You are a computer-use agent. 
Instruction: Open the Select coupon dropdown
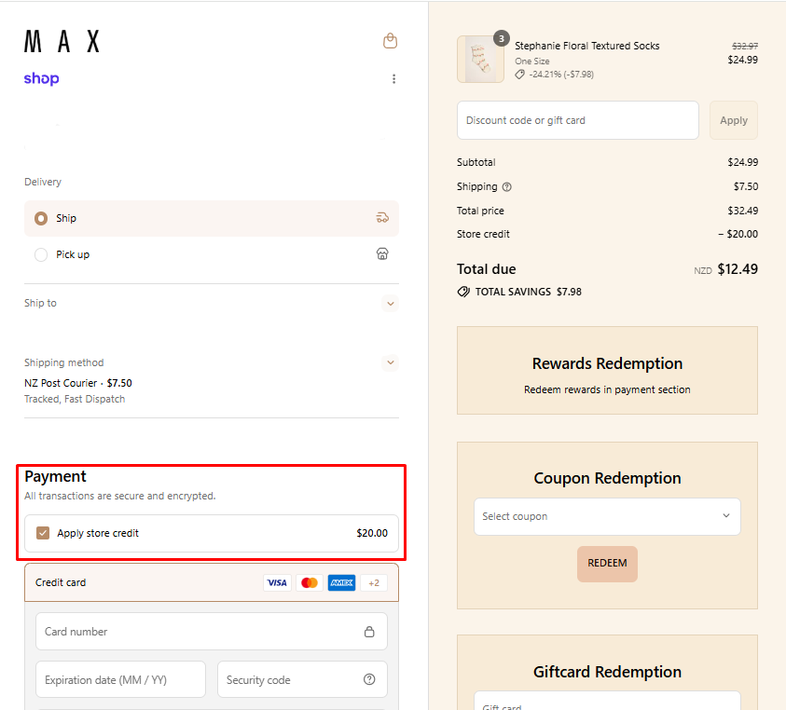pos(607,517)
